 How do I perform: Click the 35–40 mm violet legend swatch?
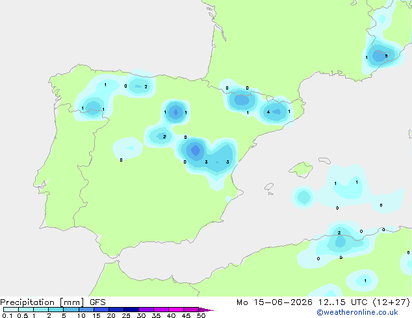161,310
